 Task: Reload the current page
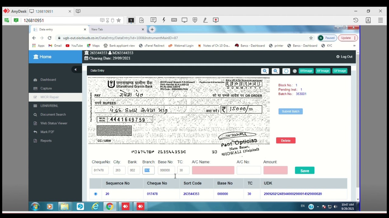pos(50,38)
